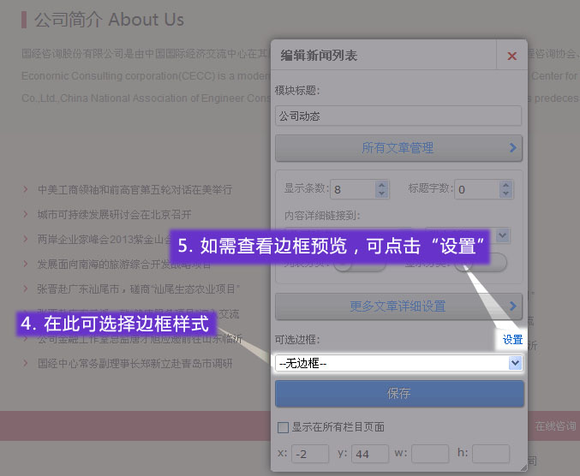This screenshot has height=476, width=580.
Task: Click the 模块标题 input with 公司动态
Action: pyautogui.click(x=398, y=116)
